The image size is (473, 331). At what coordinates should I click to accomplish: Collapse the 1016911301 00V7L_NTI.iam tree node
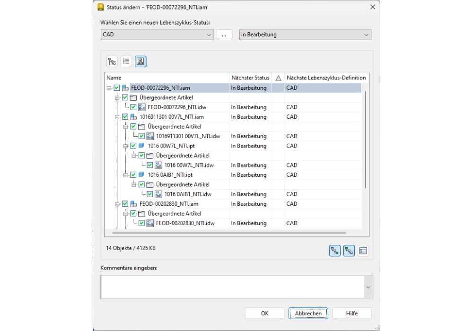(x=117, y=117)
